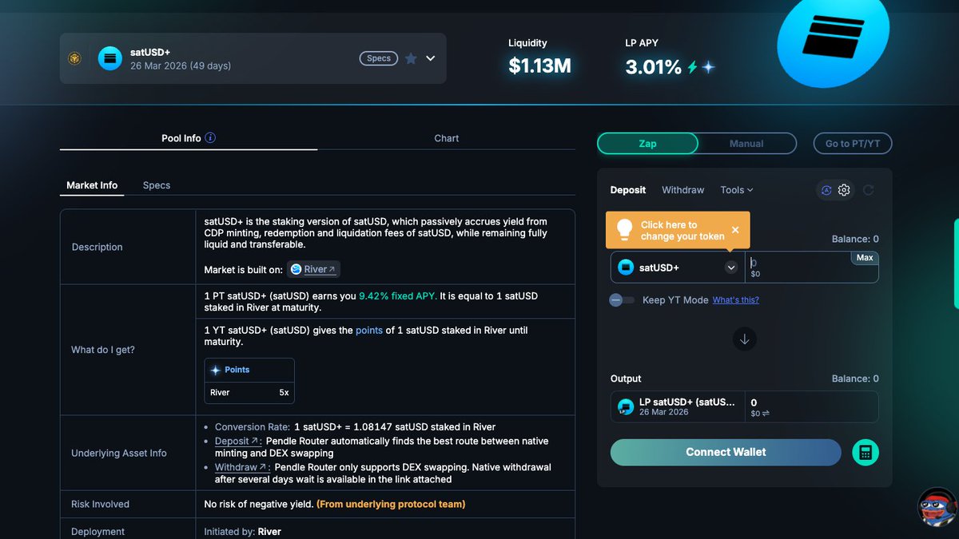
Task: Click the Liquidity $1.13M value
Action: 539,66
